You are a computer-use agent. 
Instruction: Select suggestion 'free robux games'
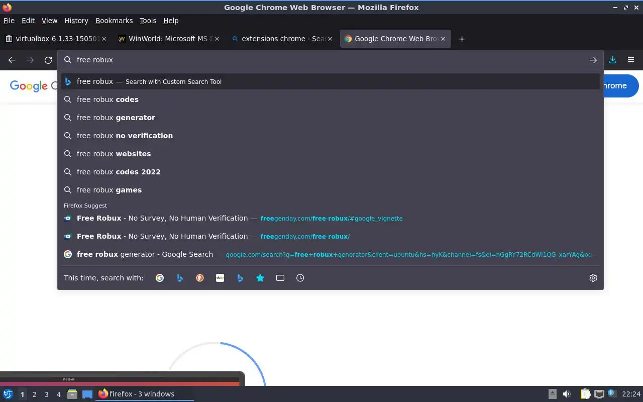click(331, 190)
